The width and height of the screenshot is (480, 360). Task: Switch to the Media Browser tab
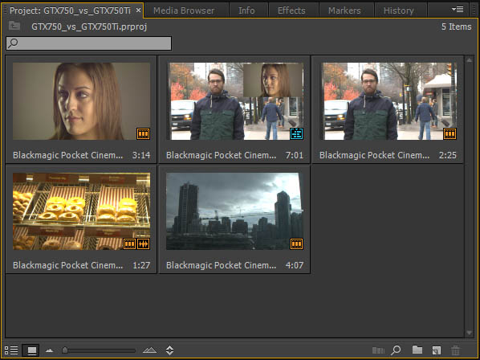click(184, 10)
